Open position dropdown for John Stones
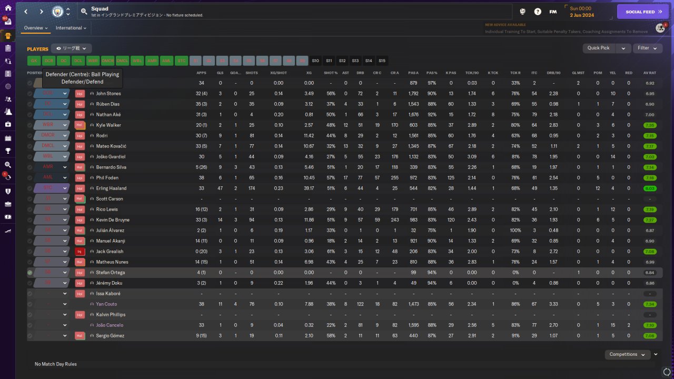 coord(65,94)
